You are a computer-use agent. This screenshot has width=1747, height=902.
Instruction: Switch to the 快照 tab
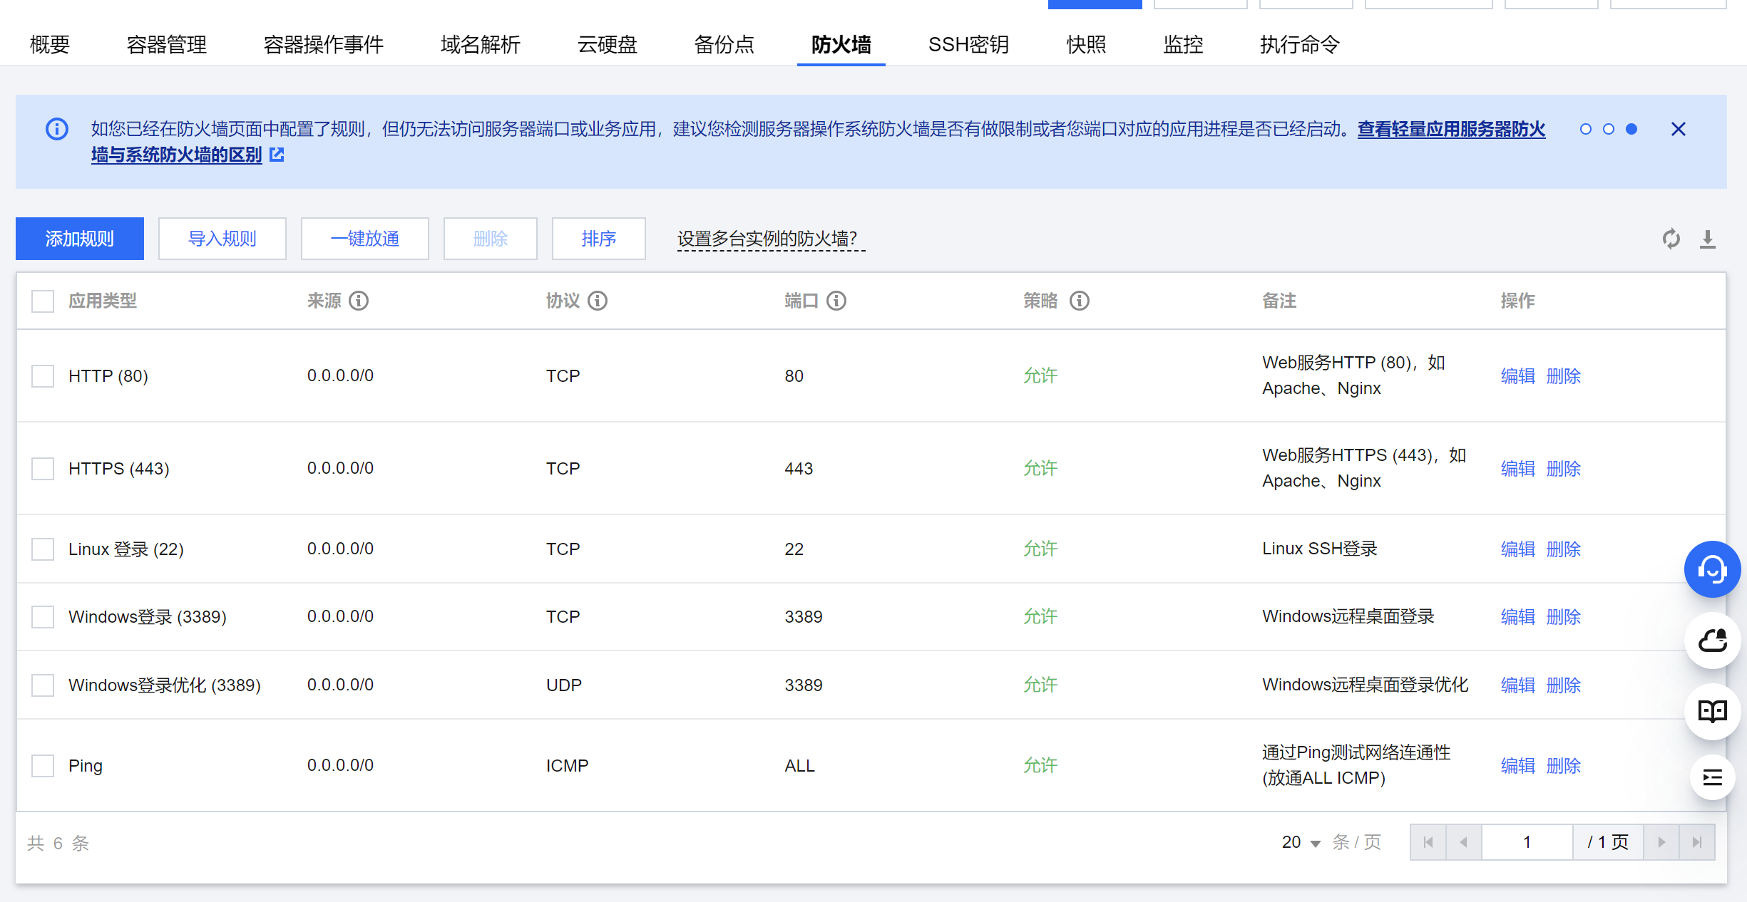(1087, 44)
